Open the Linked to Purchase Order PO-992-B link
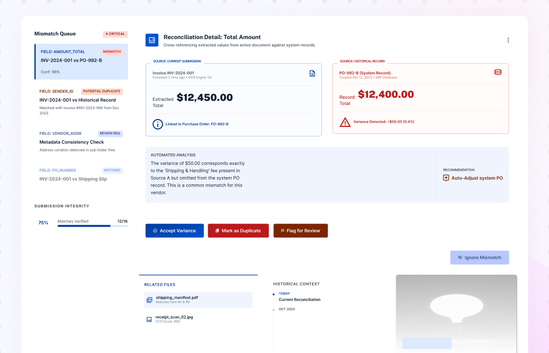The image size is (549, 353). click(197, 124)
